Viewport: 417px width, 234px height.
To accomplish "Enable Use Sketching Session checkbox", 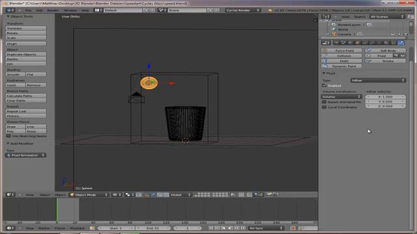I will pos(8,136).
